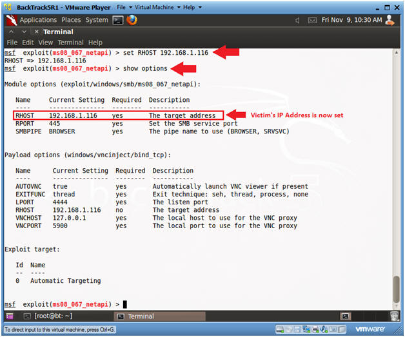Click the 'RHOST => 192.168.1.116' output line
Viewport: 405px width, 337px height.
click(x=45, y=61)
